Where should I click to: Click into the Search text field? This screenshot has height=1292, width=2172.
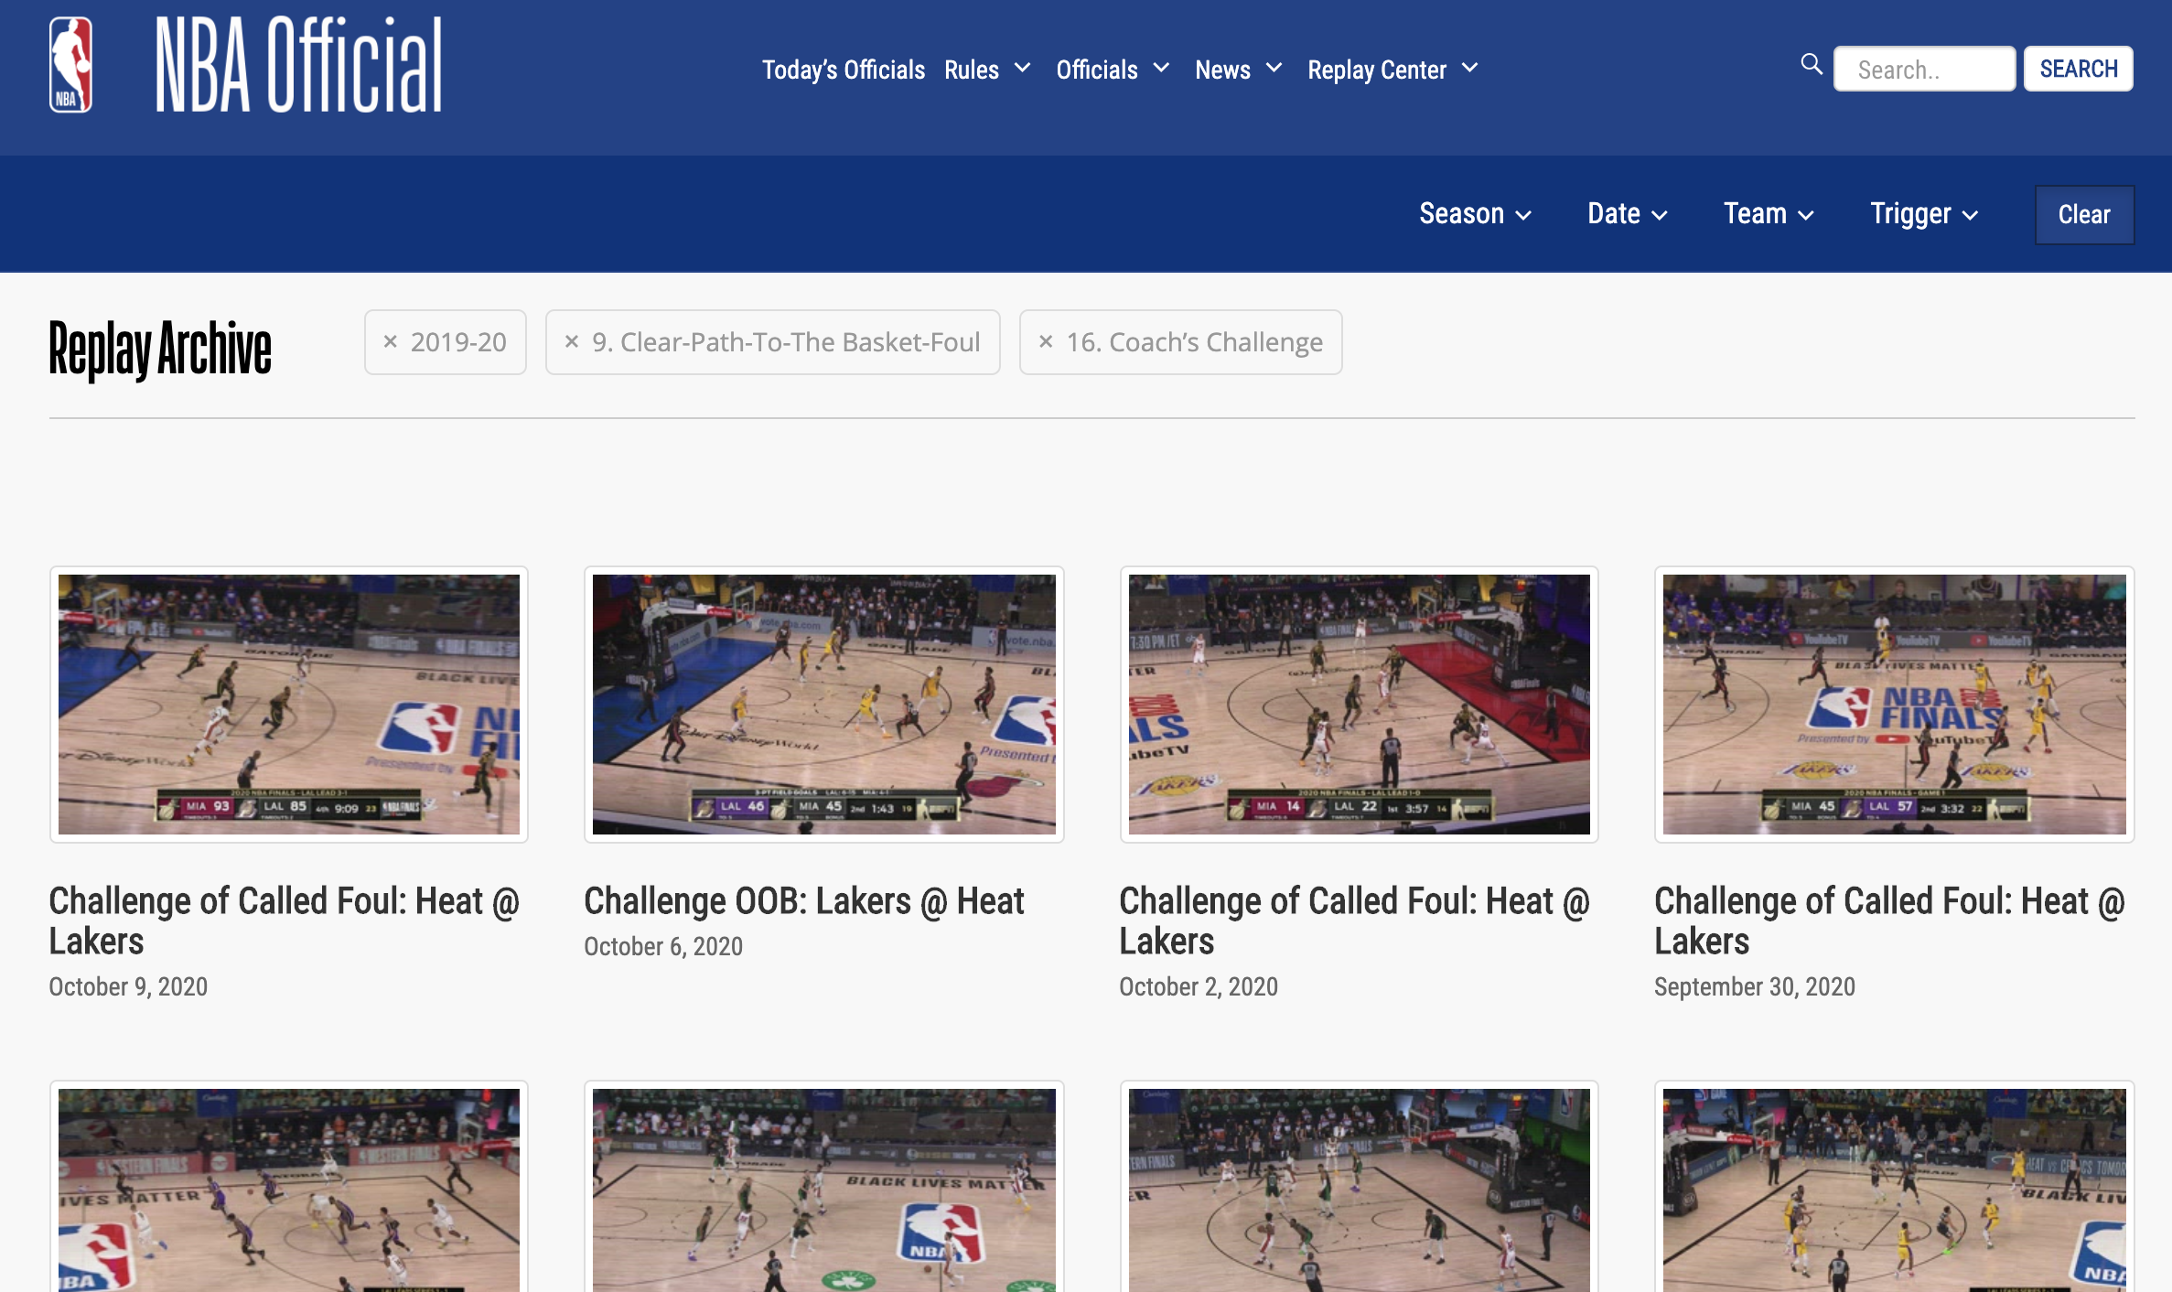(x=1923, y=70)
